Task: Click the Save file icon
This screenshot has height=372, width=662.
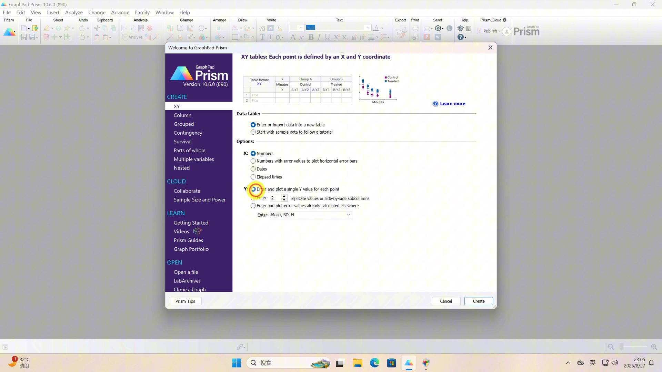Action: [x=24, y=37]
